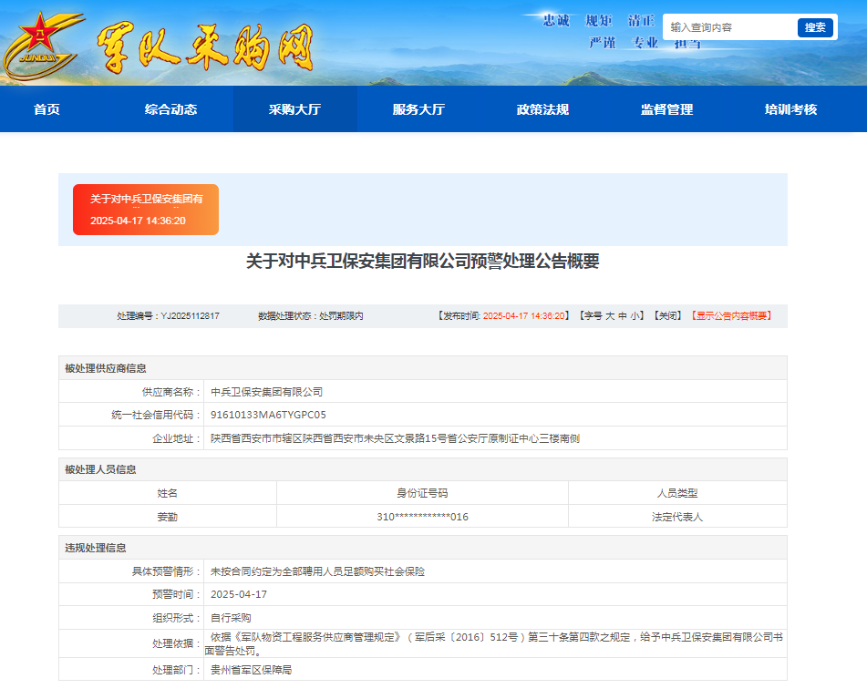Click the 搜索 search button
This screenshot has width=867, height=689.
coord(815,27)
